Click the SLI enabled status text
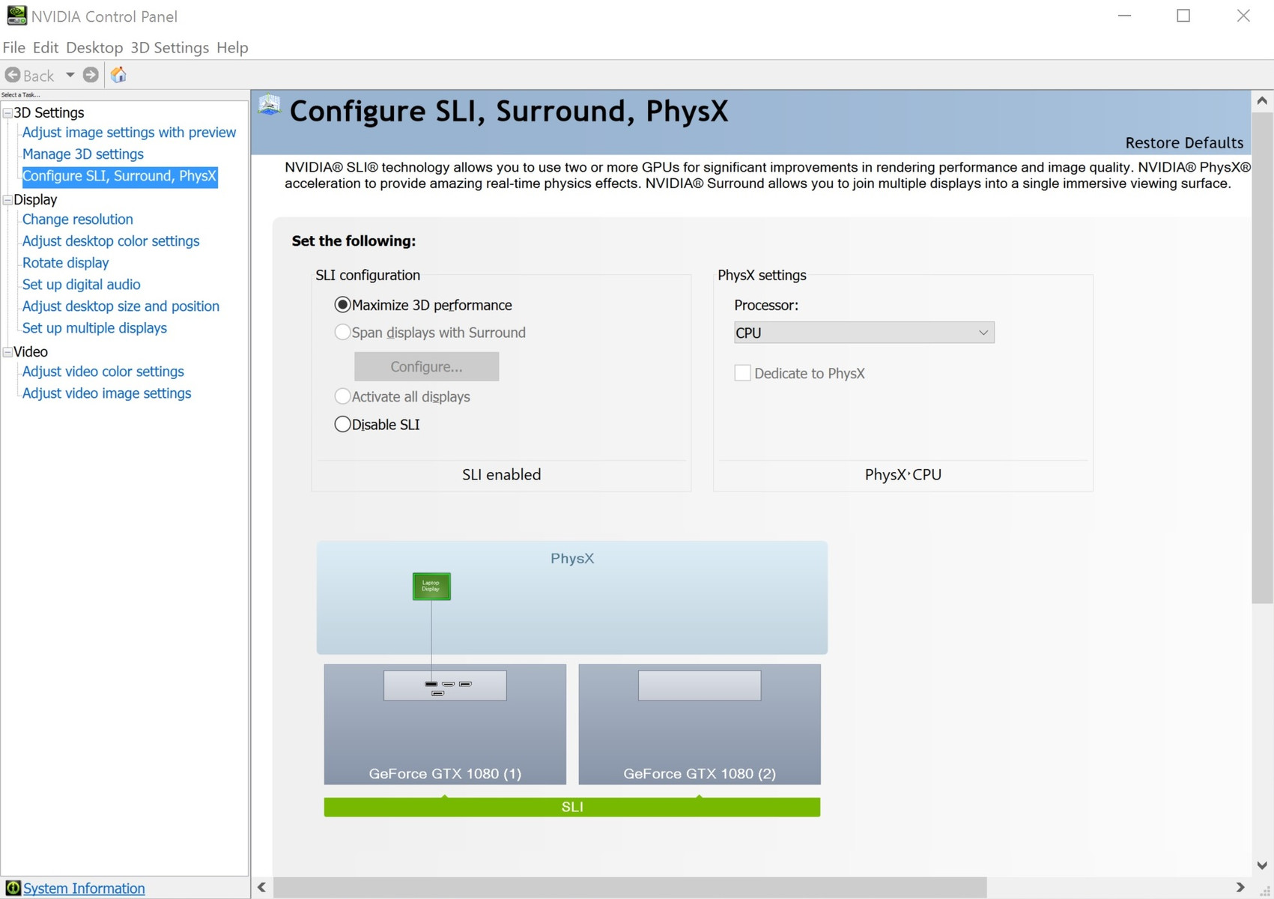Viewport: 1274px width, 899px height. coord(502,475)
